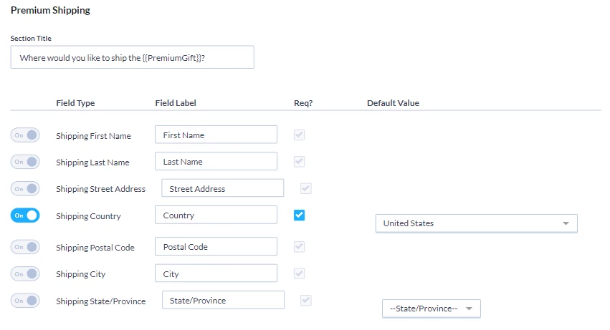610x330 pixels.
Task: Click the Last Name label field
Action: coord(216,161)
